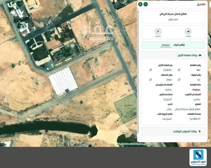211x168 pixels.
Task: Click the building conditions value استراحات
Action: (x=167, y=119)
